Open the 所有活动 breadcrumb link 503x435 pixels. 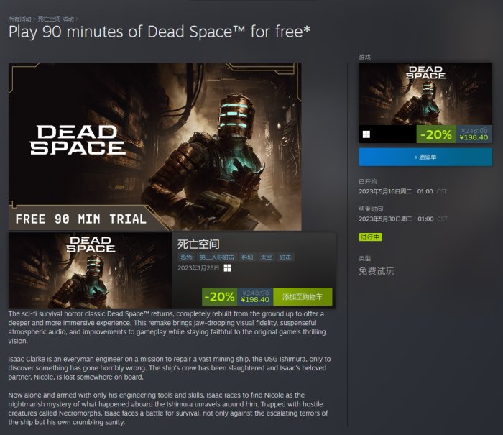point(19,19)
